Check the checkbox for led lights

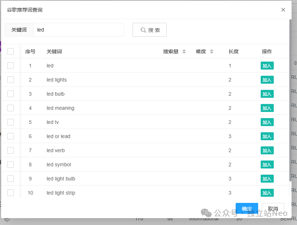point(11,80)
